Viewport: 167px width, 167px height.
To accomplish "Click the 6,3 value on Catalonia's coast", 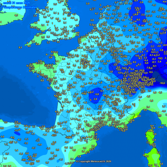I will [x=93, y=146].
